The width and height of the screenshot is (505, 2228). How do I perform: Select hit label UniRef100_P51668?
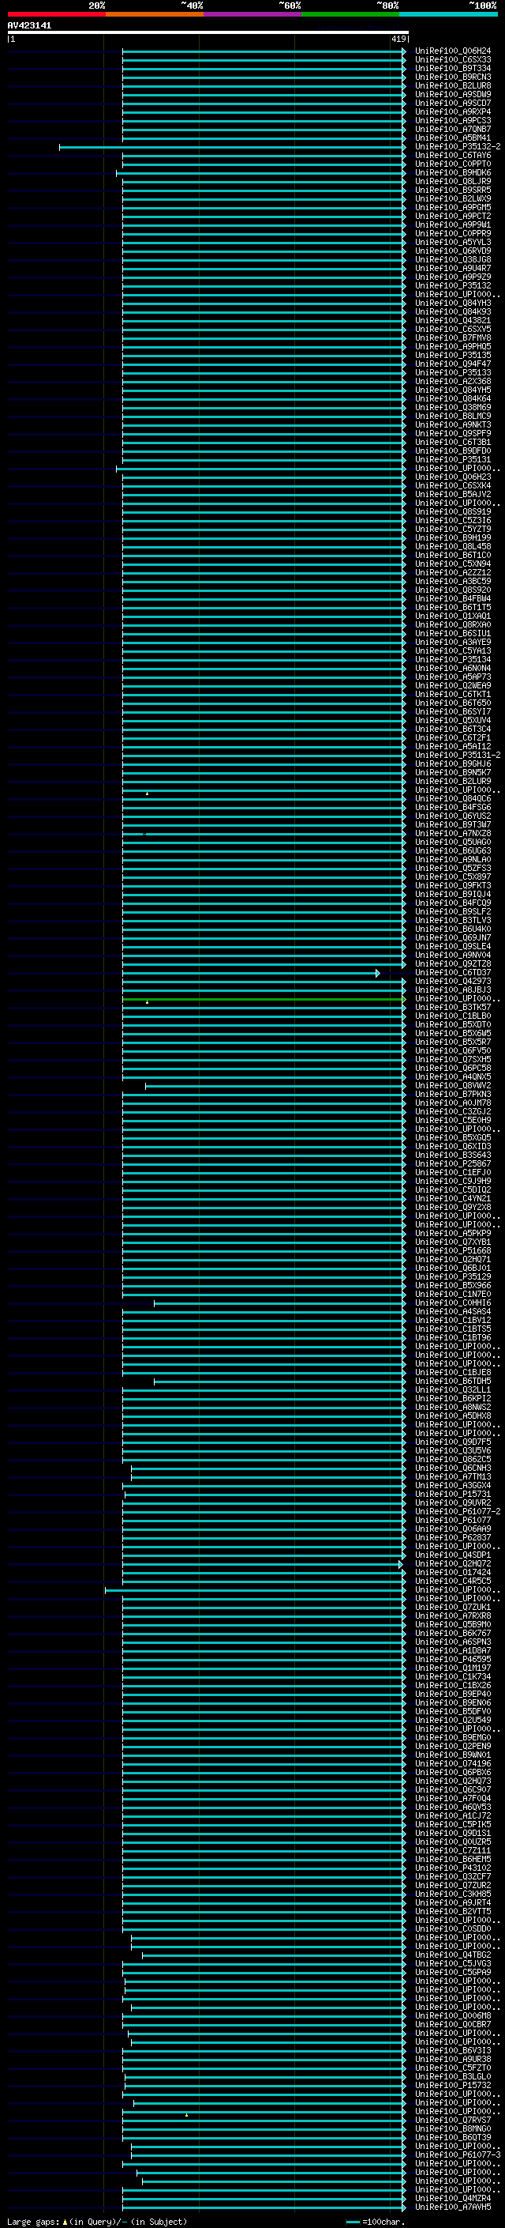(453, 1250)
